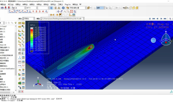Open the first menu in menu bar

point(3,4)
